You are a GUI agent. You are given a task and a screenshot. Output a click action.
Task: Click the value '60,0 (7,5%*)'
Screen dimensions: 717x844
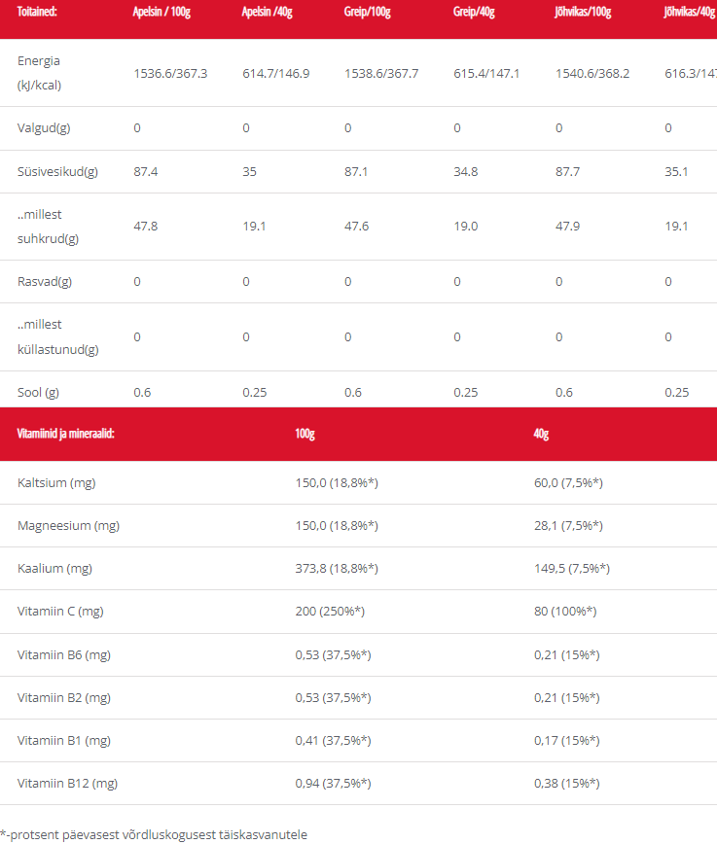pos(568,483)
